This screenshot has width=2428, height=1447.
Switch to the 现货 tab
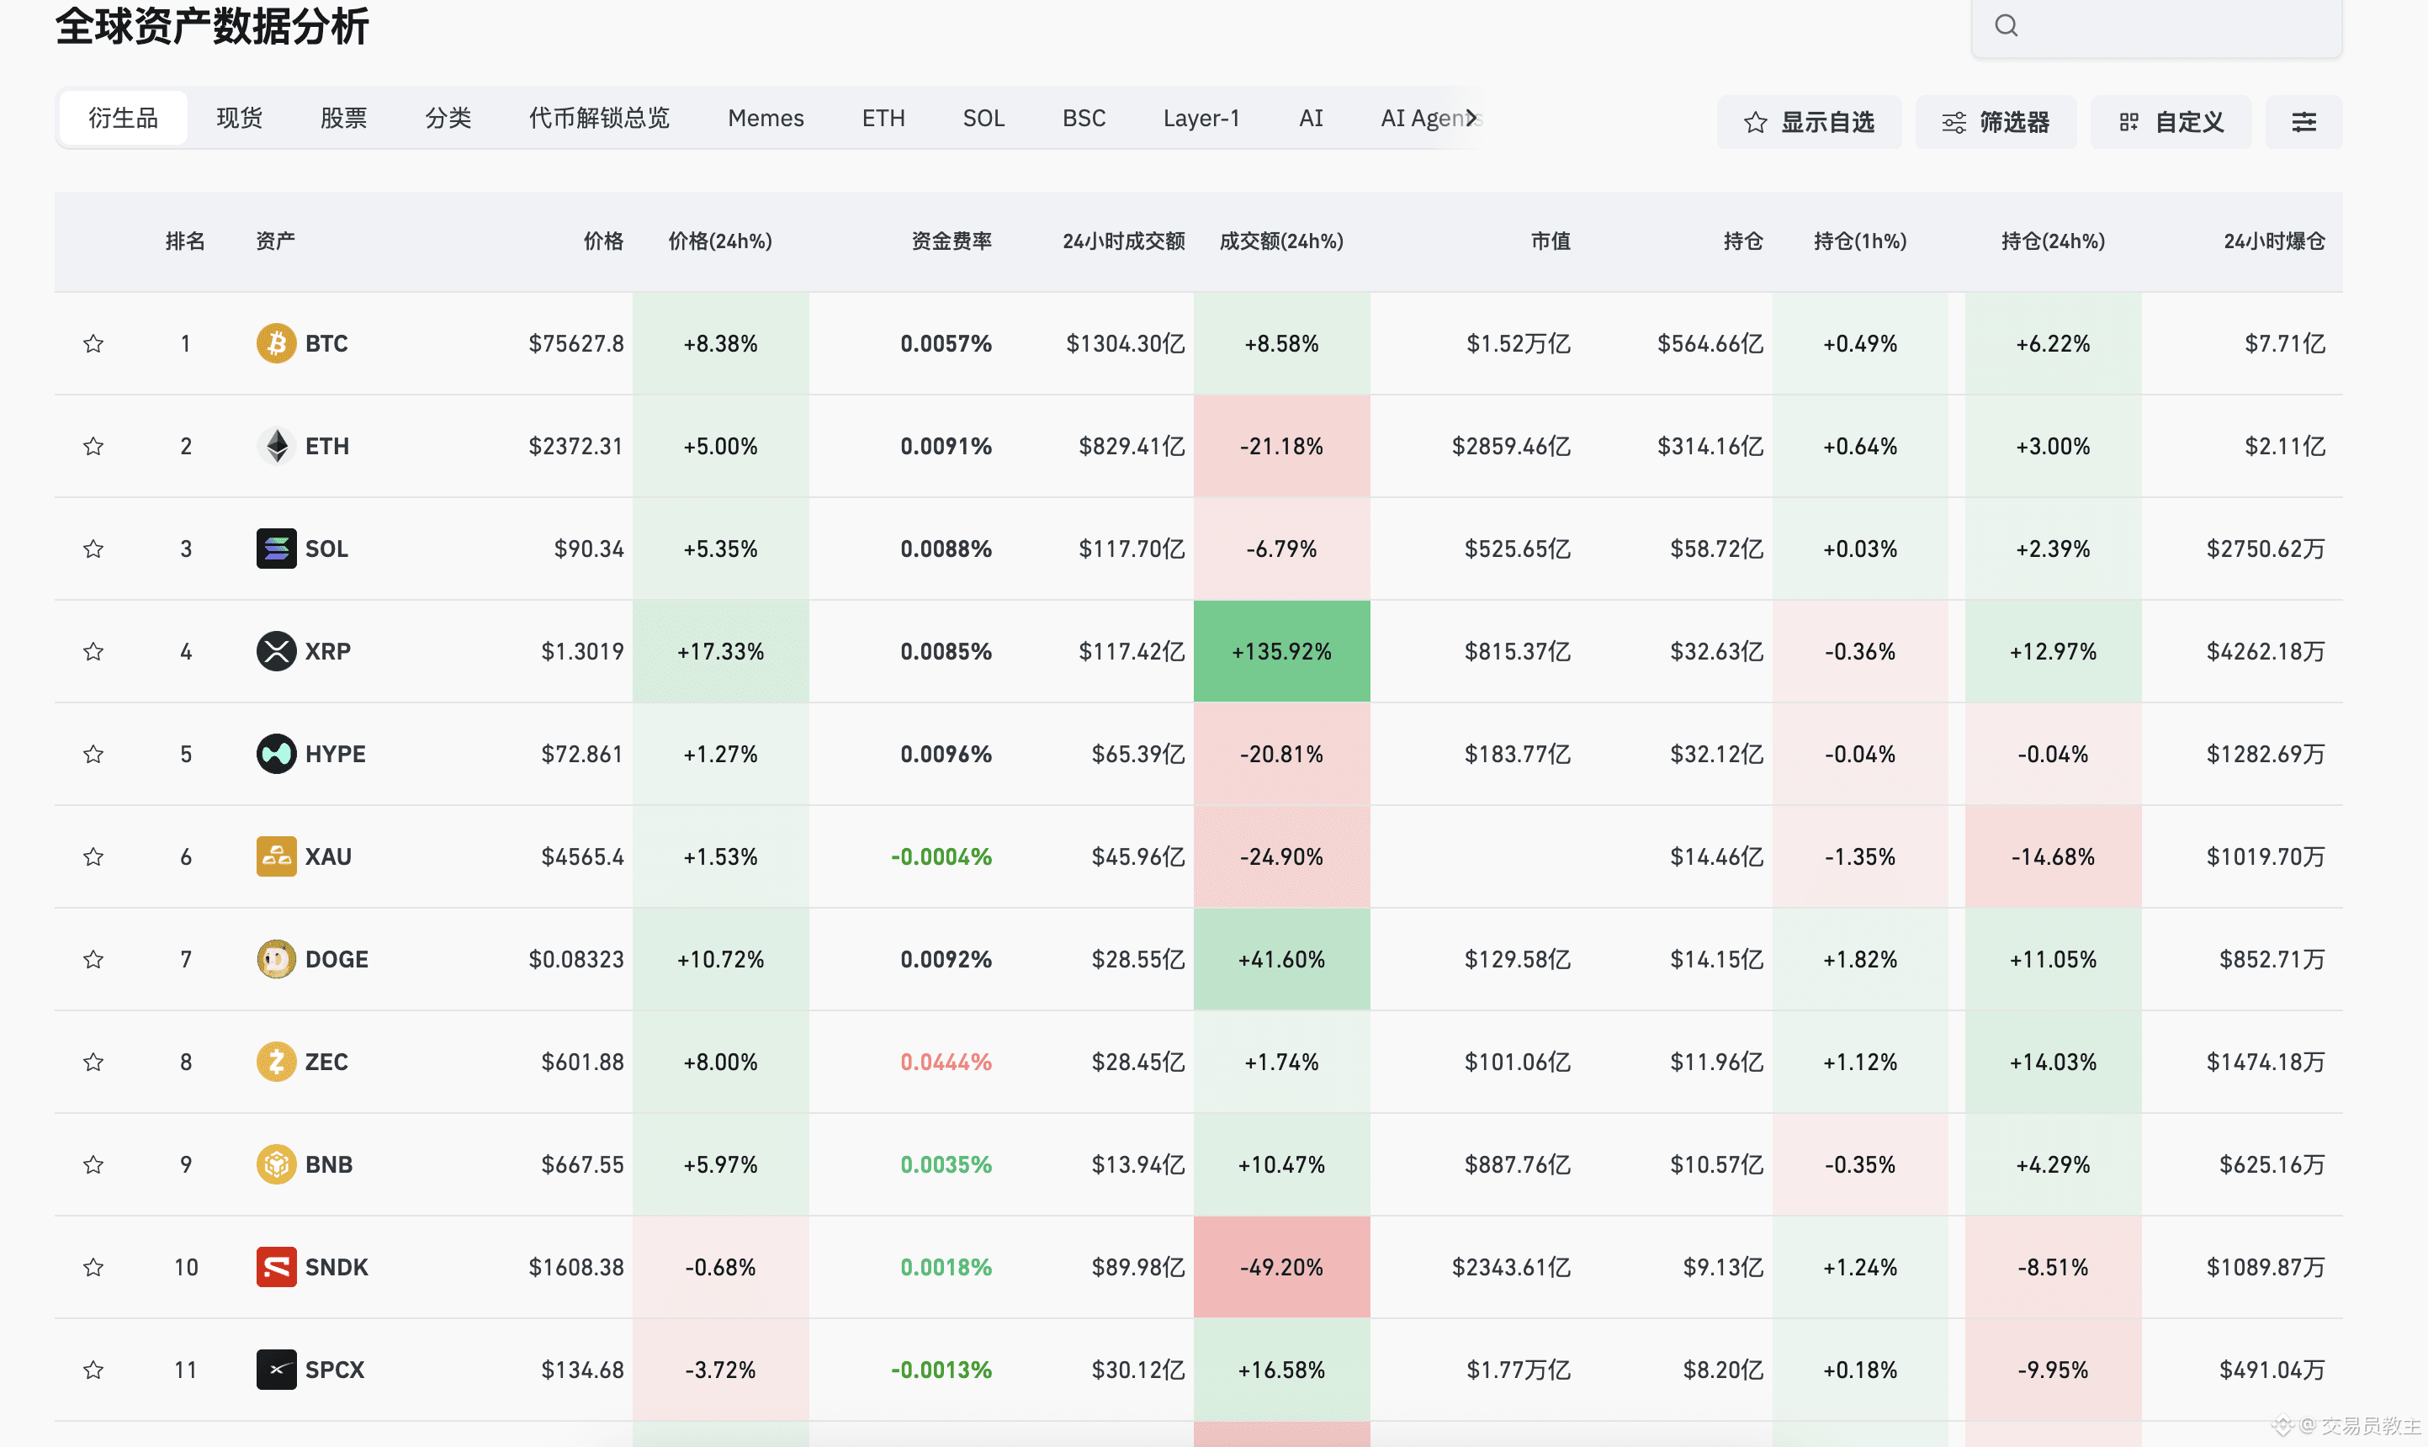point(239,118)
